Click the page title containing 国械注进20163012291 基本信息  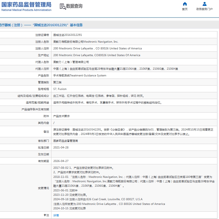(x=41, y=25)
